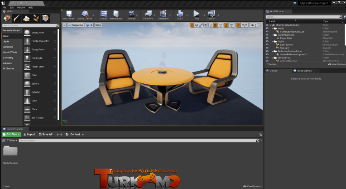Toggle visibility of Starter_Background_Cue
Screen dimensions: 346x189
point(267,32)
